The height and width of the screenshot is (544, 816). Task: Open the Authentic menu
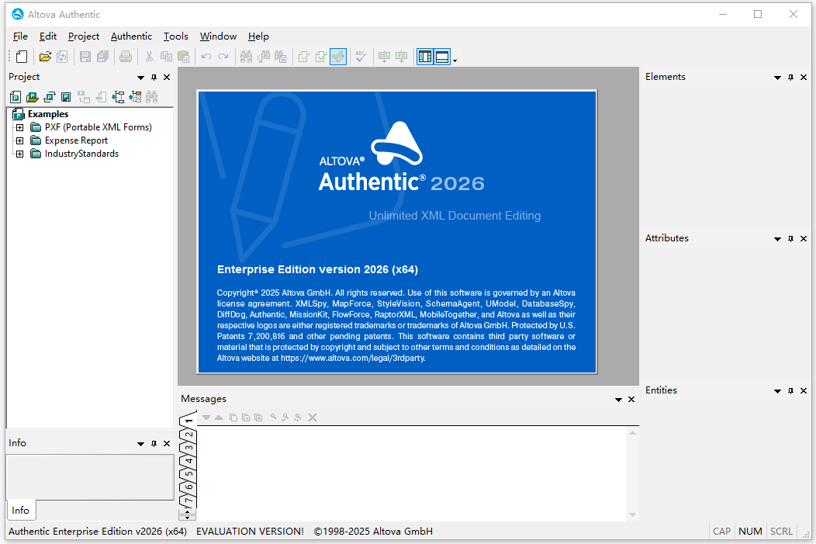click(131, 36)
